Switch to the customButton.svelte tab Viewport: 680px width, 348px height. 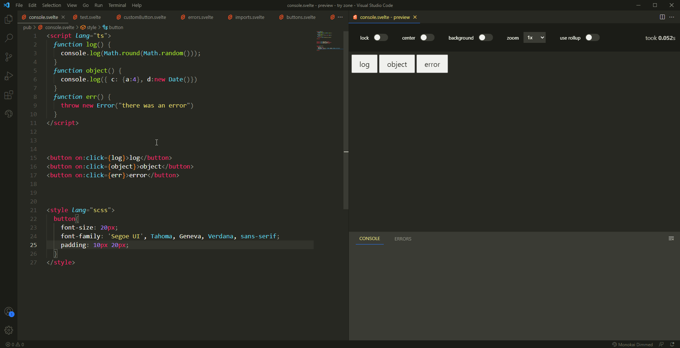pyautogui.click(x=144, y=17)
